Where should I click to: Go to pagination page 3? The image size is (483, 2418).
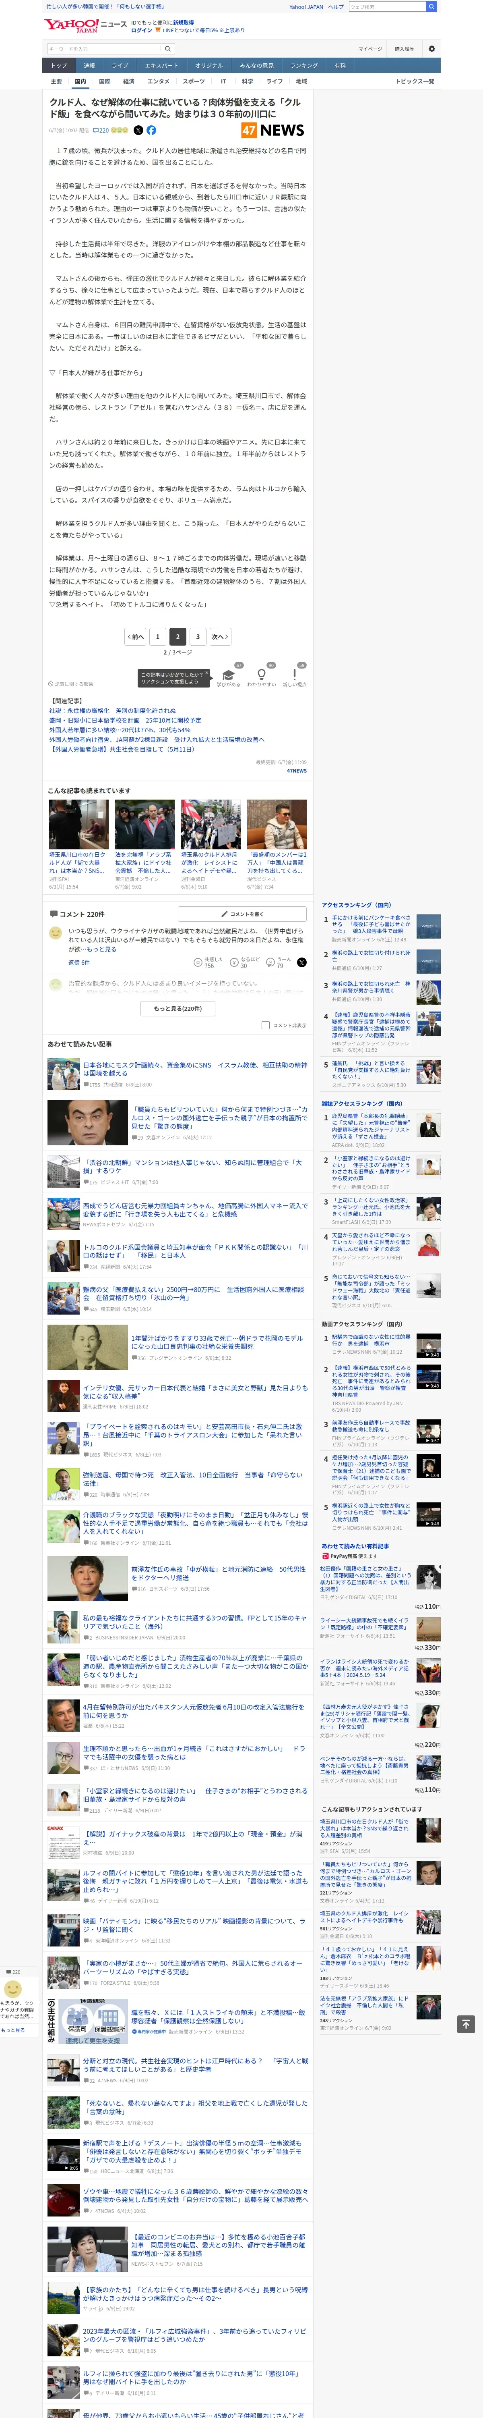click(198, 636)
